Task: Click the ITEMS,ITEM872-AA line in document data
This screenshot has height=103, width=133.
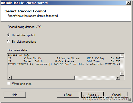Action: coord(64,64)
